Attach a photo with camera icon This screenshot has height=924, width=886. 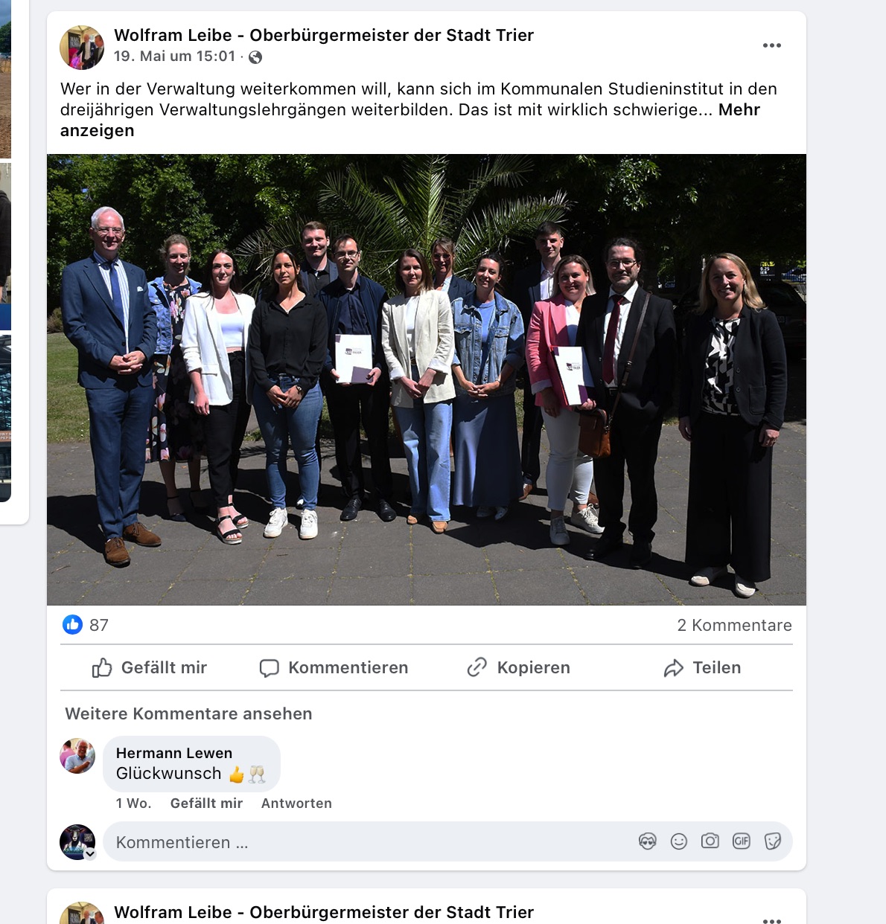(710, 841)
